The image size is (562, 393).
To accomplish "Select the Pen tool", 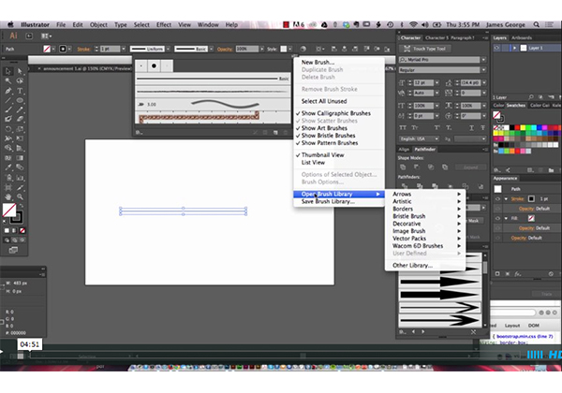I will click(8, 91).
